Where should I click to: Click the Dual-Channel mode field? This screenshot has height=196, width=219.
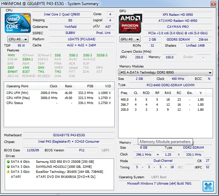click(163, 161)
